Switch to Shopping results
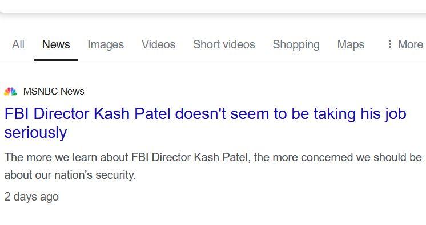Viewport: 426px width, 225px height. (x=296, y=45)
